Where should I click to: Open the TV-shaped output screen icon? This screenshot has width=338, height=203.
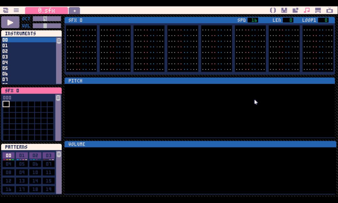click(329, 10)
